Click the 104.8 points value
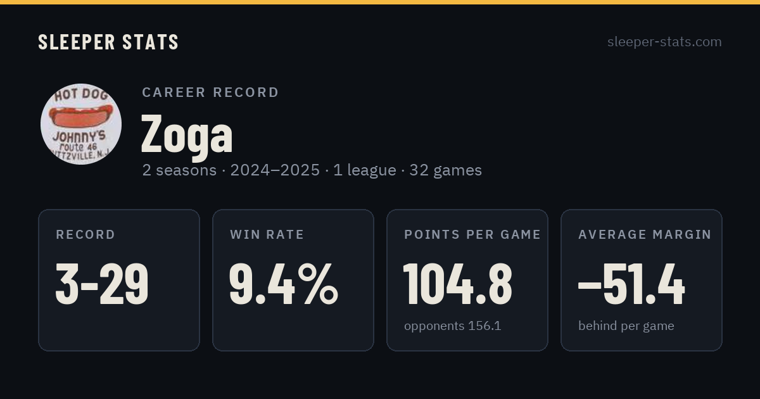The height and width of the screenshot is (399, 760). (x=458, y=284)
